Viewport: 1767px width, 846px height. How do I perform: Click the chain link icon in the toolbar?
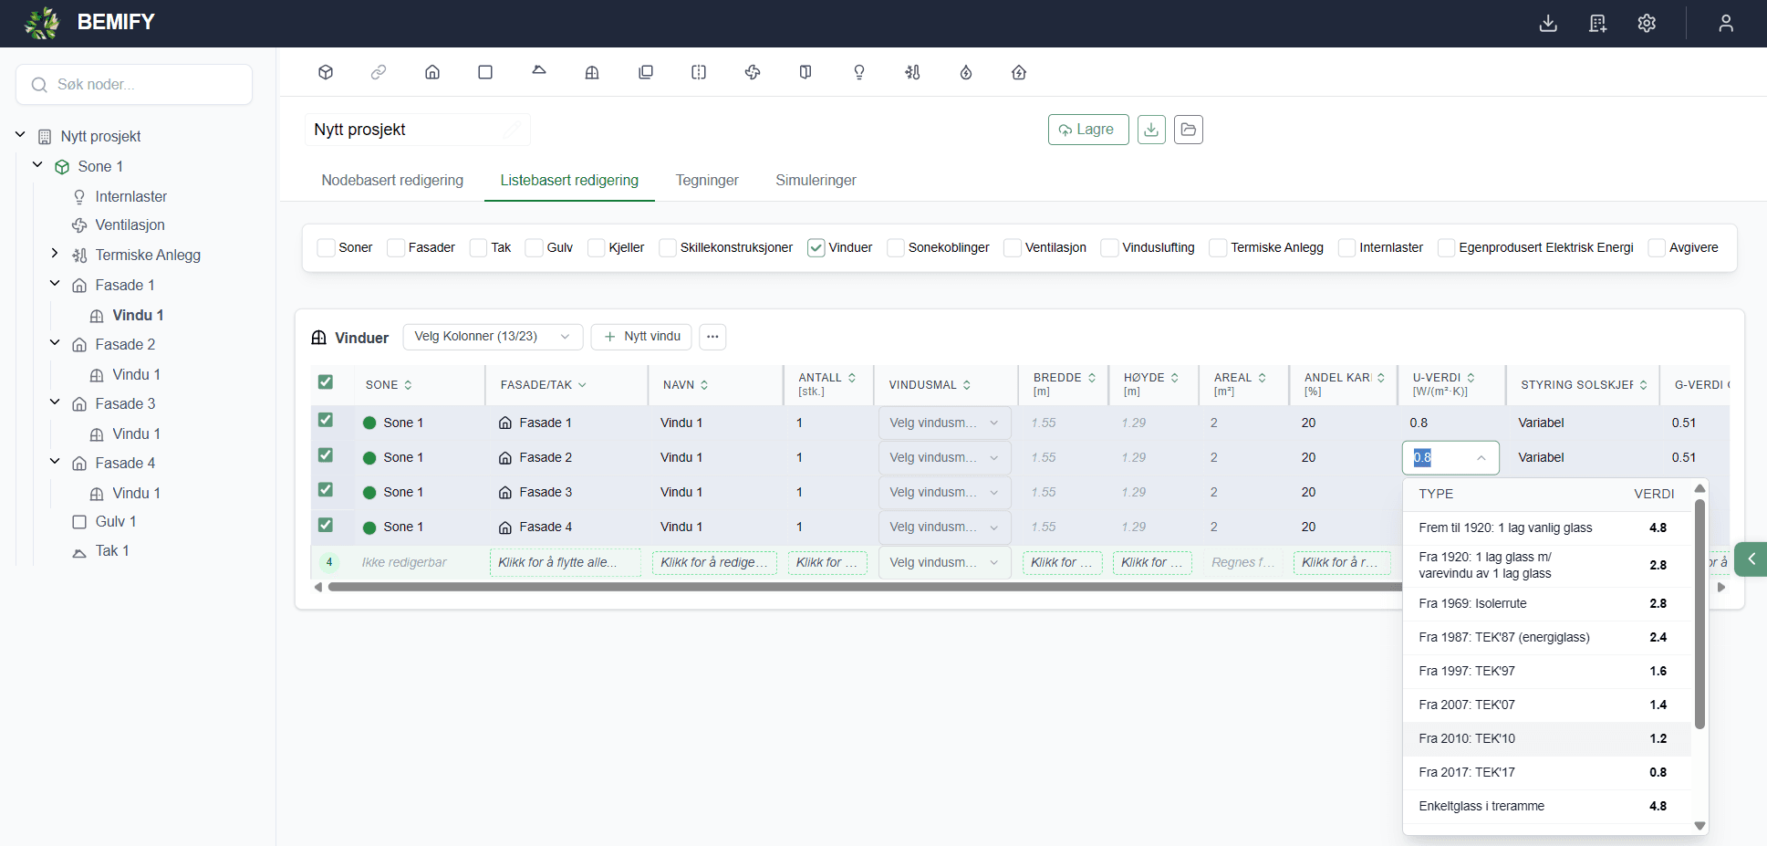(x=379, y=72)
